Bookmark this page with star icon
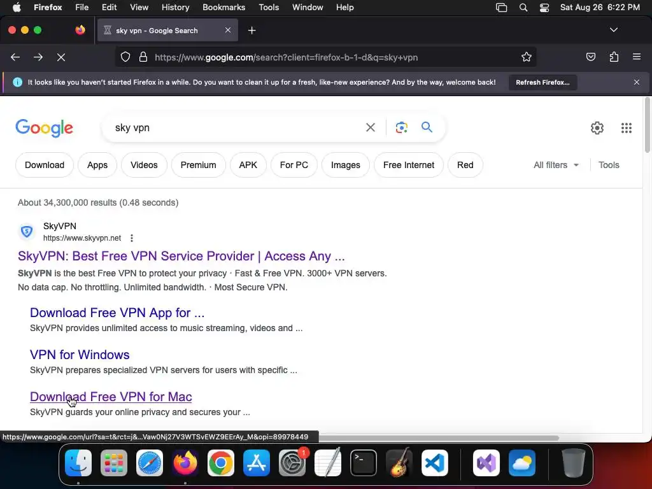This screenshot has width=652, height=489. point(527,57)
